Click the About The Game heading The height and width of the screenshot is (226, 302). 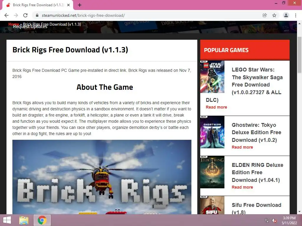(x=105, y=87)
